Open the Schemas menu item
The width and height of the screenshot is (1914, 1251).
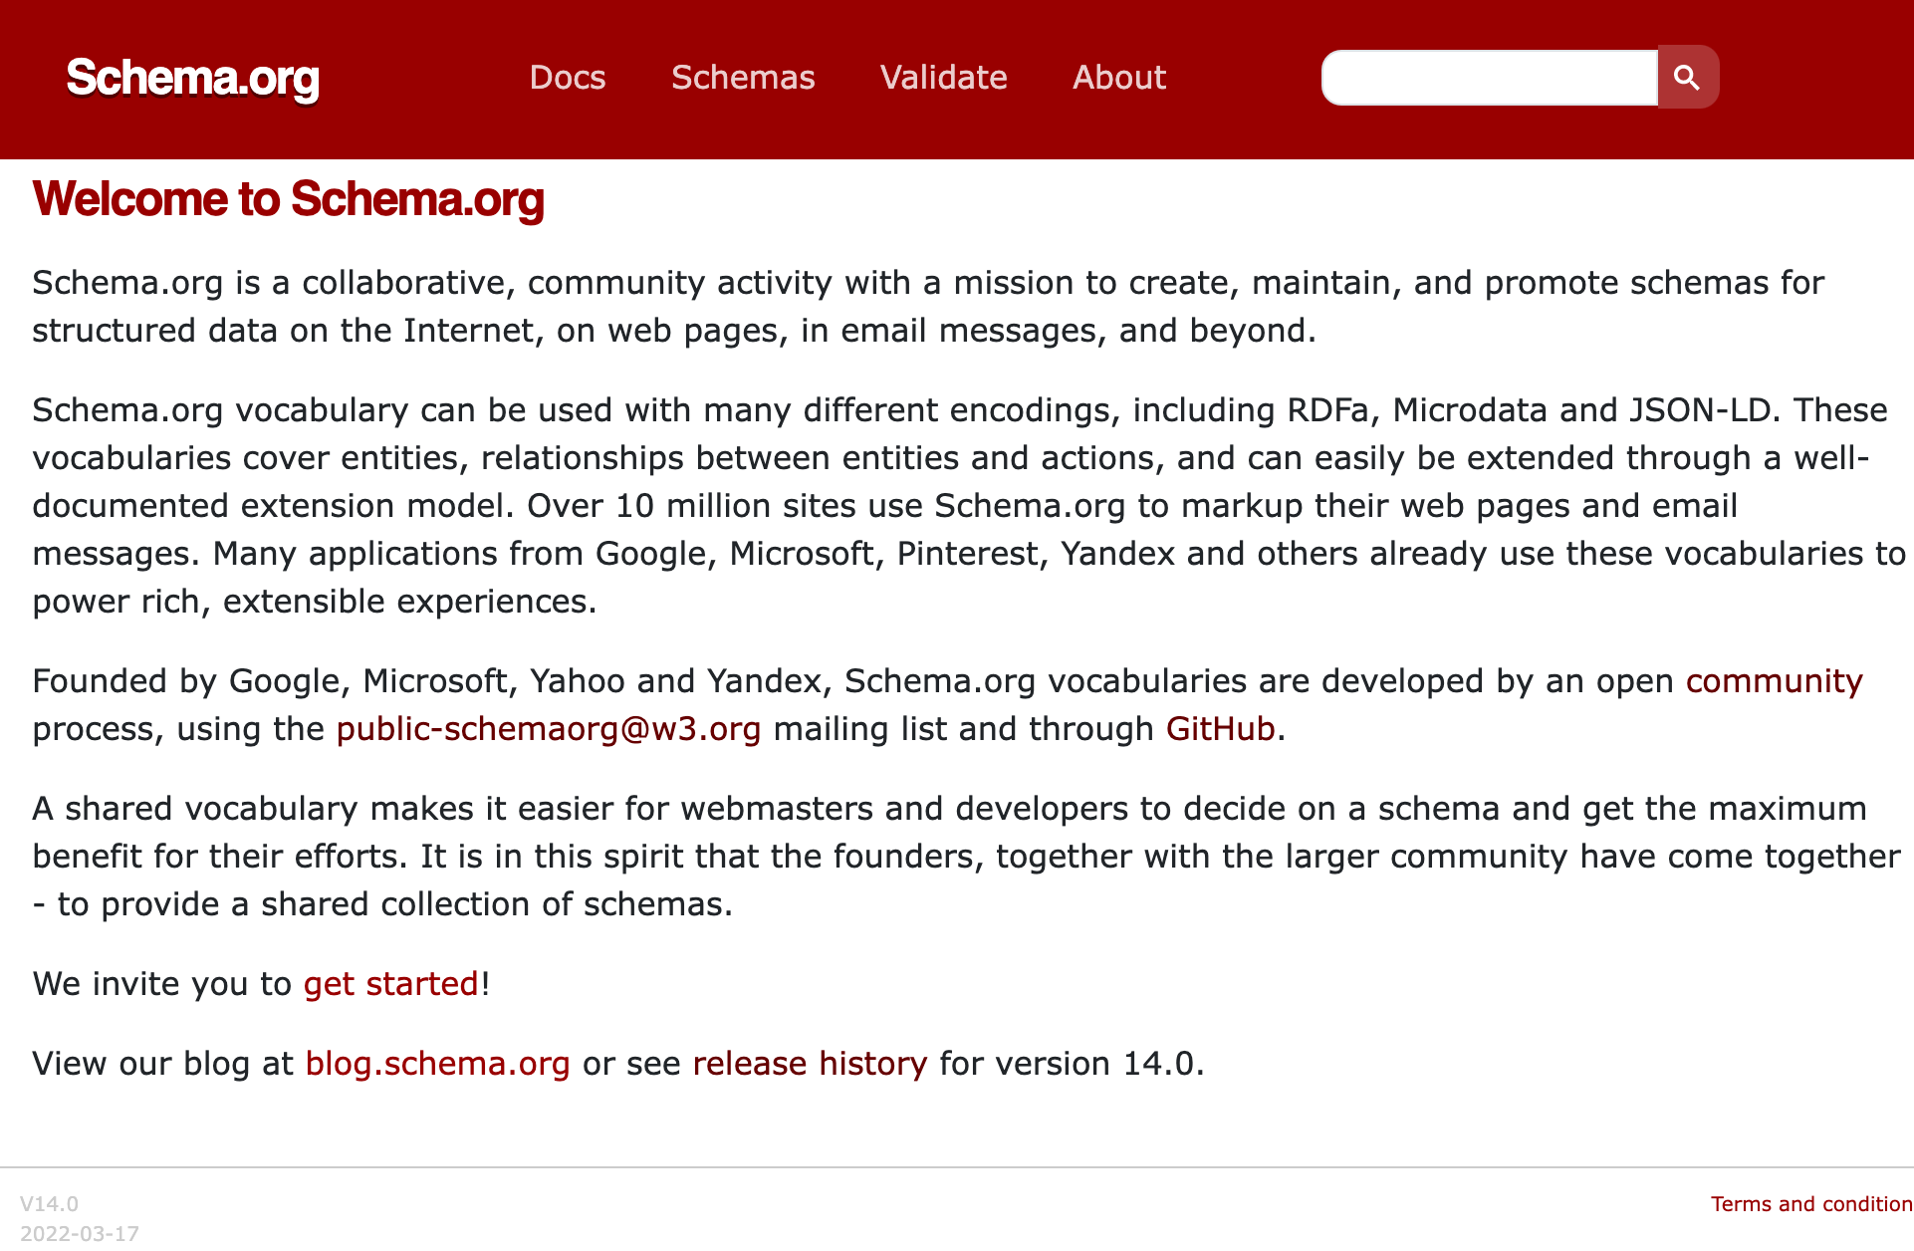point(743,78)
